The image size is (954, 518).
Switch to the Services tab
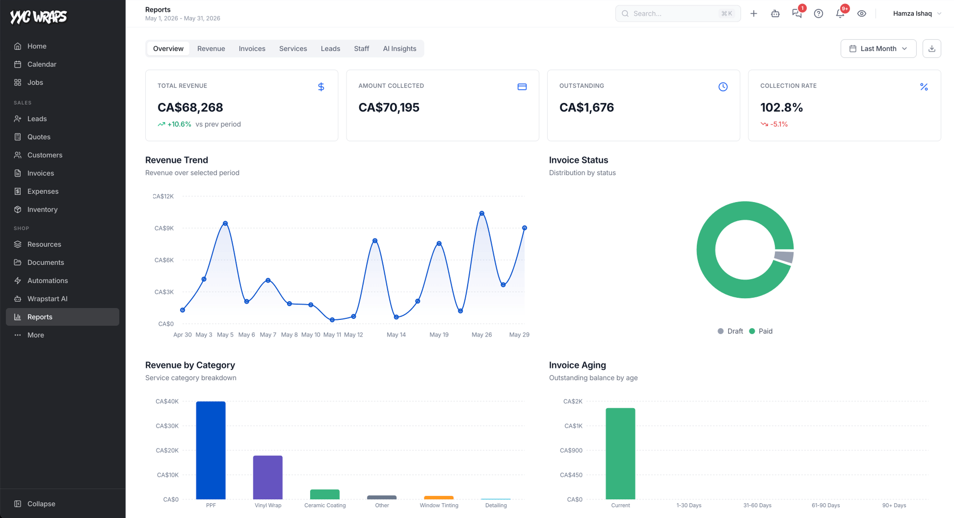click(x=293, y=49)
